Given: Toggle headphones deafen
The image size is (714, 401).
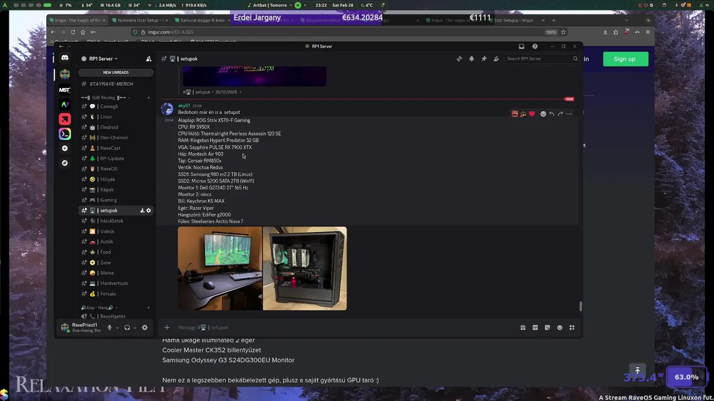Looking at the screenshot, I should point(127,327).
